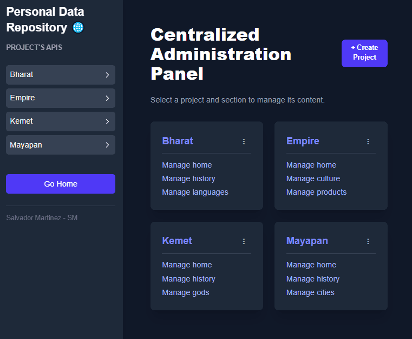The width and height of the screenshot is (412, 339).
Task: Expand the Empire sidebar chevron
Action: pyautogui.click(x=107, y=98)
